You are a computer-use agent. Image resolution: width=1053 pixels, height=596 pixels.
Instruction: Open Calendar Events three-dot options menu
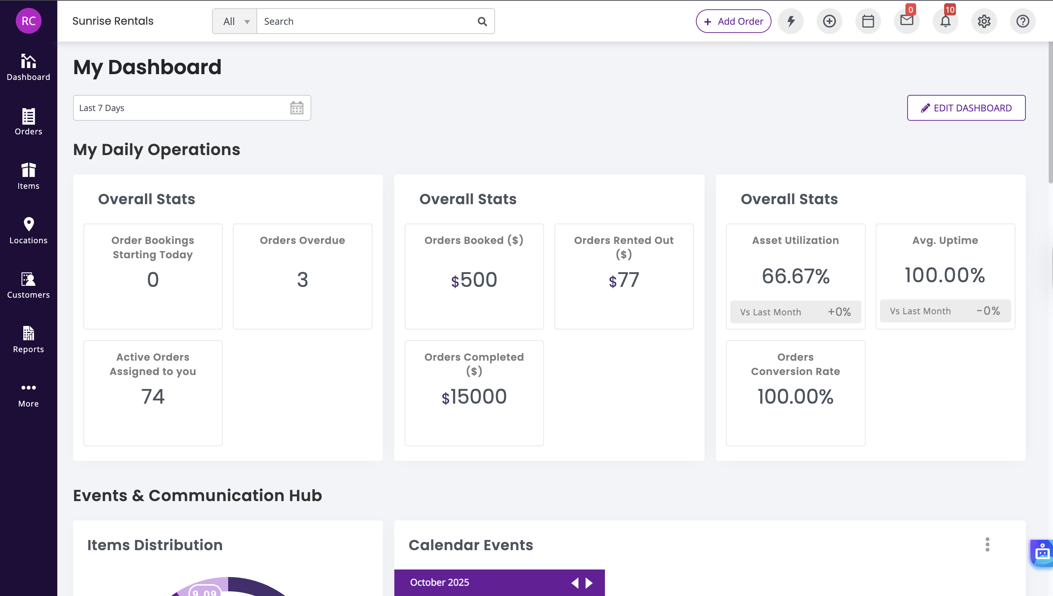pyautogui.click(x=987, y=544)
